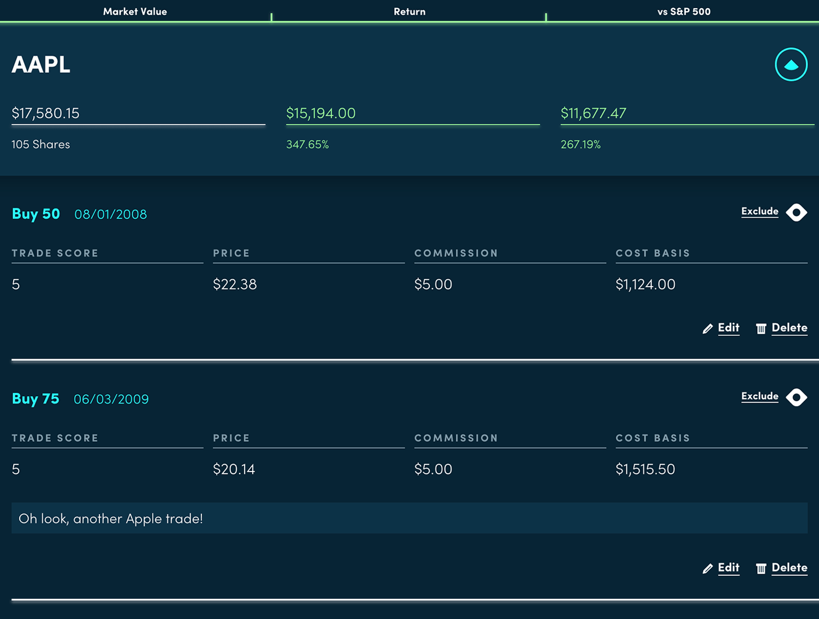Image resolution: width=819 pixels, height=619 pixels.
Task: Exclude the 06/03/2009 Buy 75 trade link
Action: coord(760,396)
